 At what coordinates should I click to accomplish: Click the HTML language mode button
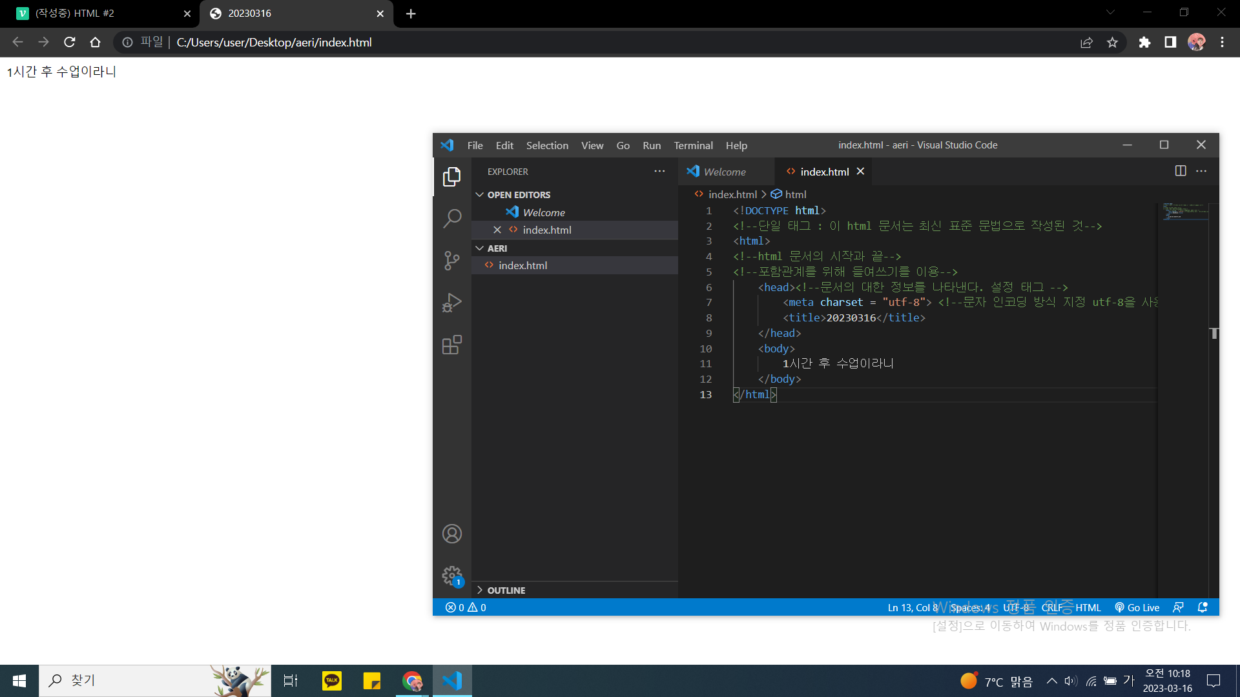click(x=1088, y=607)
